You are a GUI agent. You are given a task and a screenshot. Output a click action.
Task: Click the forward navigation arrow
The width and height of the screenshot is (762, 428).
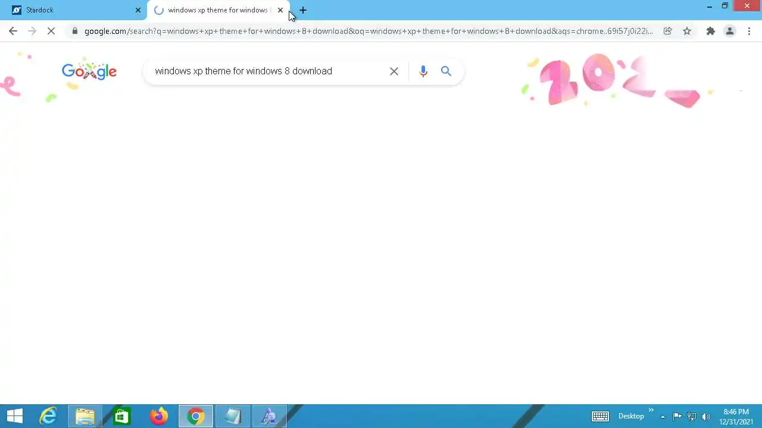click(x=32, y=31)
